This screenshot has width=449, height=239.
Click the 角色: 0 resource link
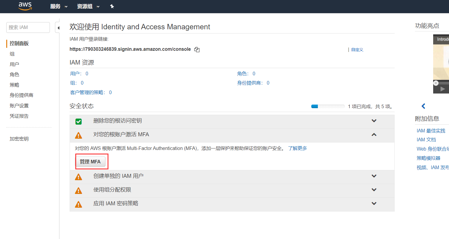point(246,73)
